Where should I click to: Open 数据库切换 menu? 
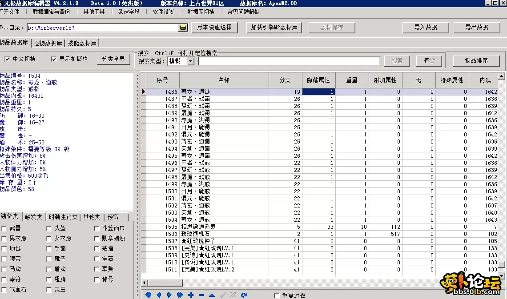[x=201, y=12]
